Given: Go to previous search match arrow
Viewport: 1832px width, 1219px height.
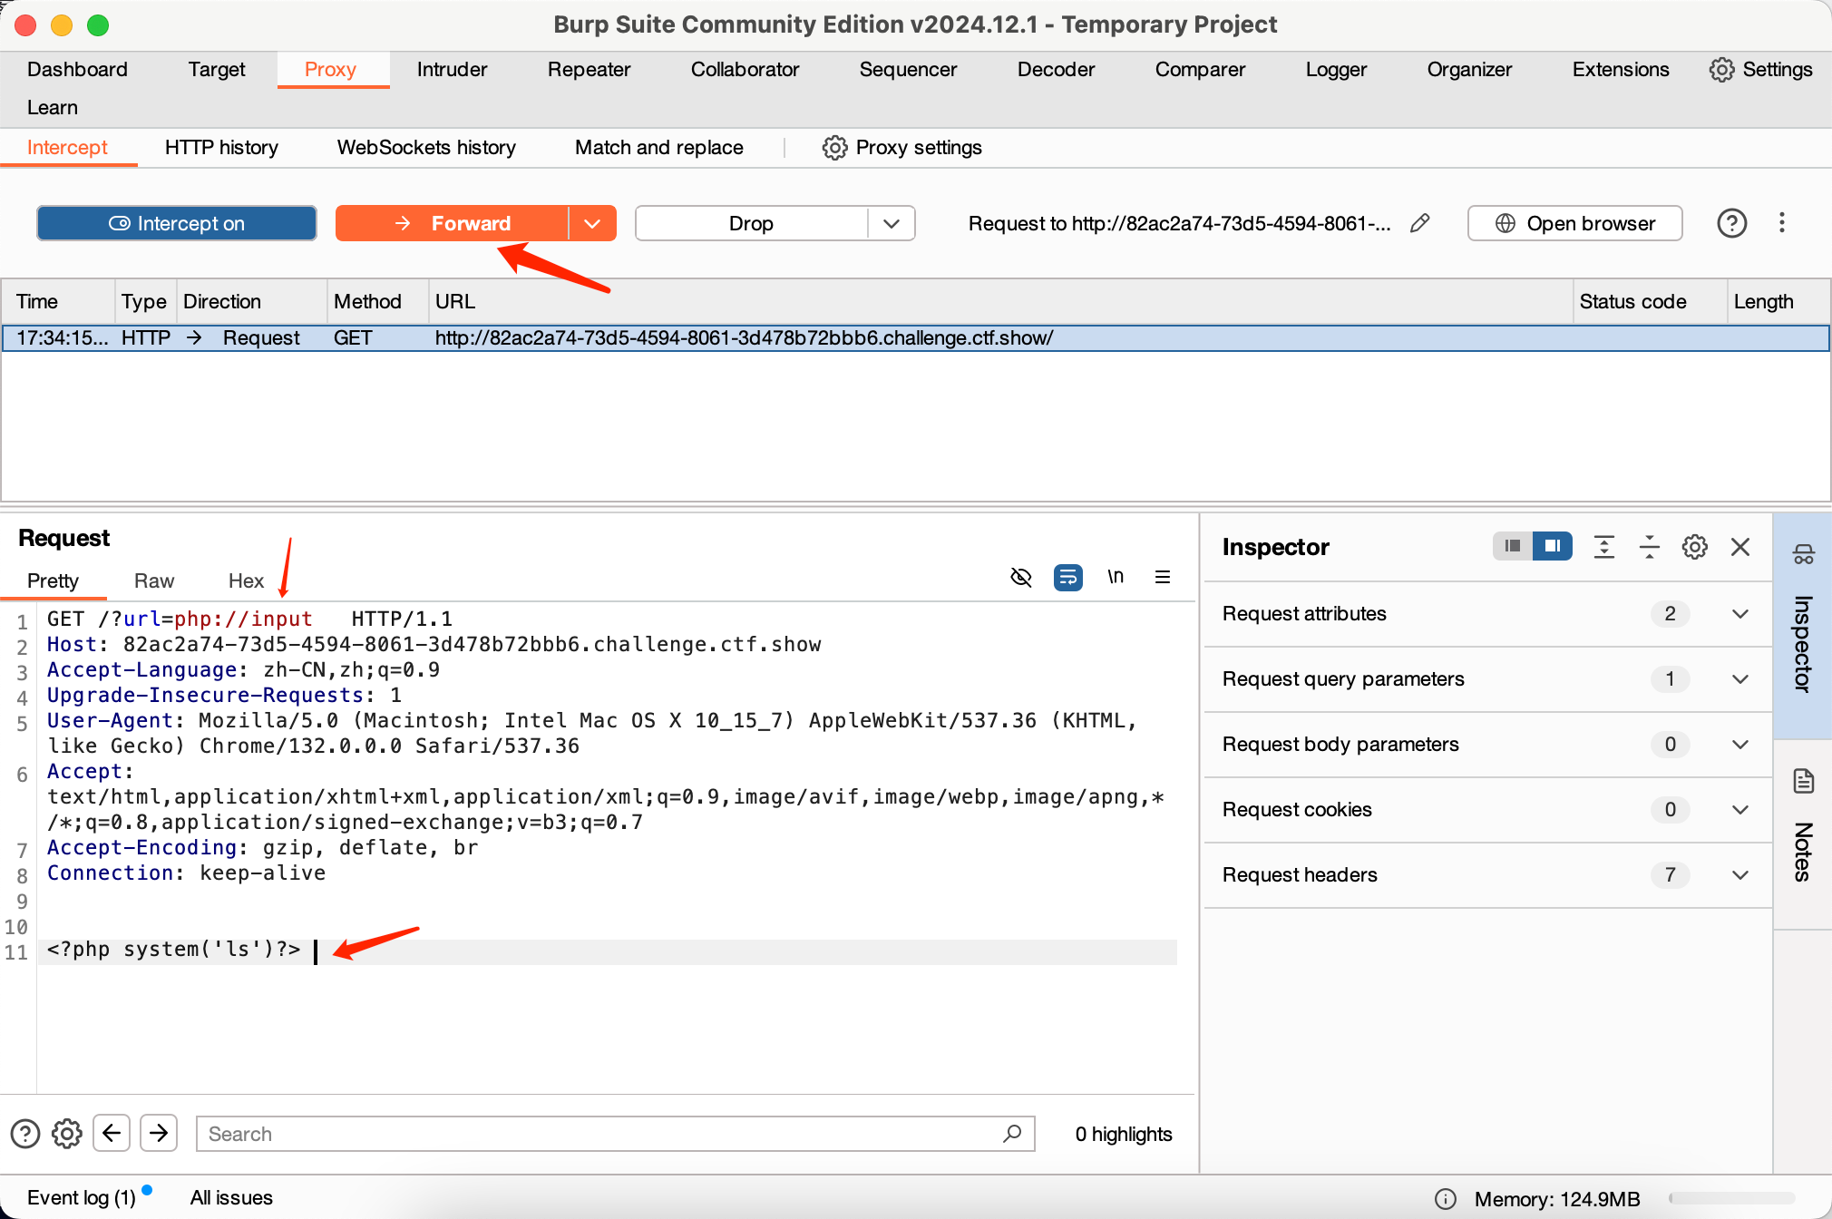Looking at the screenshot, I should click(x=112, y=1133).
